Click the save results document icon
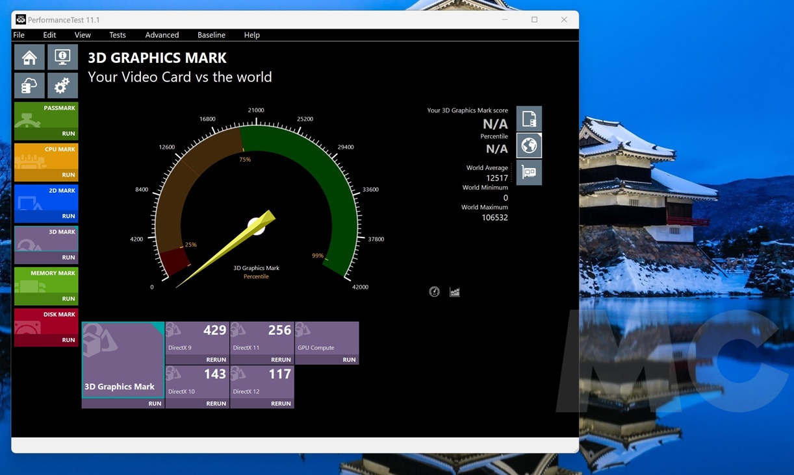The image size is (794, 475). [529, 119]
